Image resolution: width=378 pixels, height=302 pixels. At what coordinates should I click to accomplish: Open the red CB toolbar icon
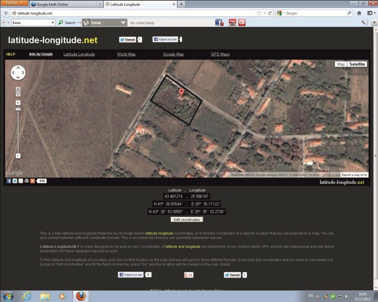241,22
